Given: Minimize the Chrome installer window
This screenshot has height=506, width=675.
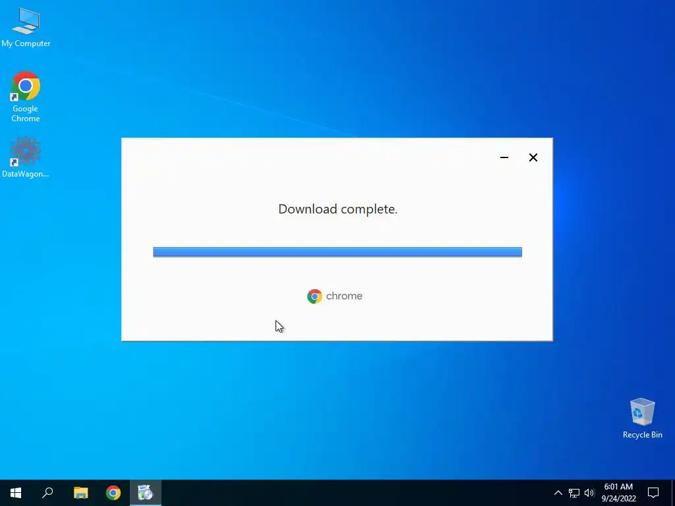Looking at the screenshot, I should pos(504,157).
